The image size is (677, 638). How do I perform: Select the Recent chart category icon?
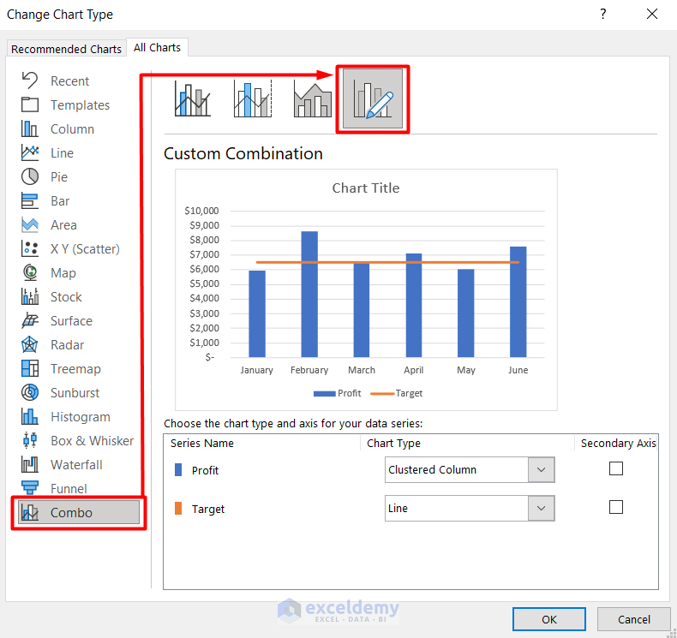[30, 80]
